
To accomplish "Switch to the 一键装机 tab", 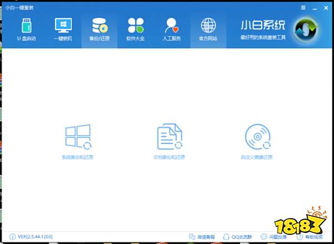I will tap(63, 29).
